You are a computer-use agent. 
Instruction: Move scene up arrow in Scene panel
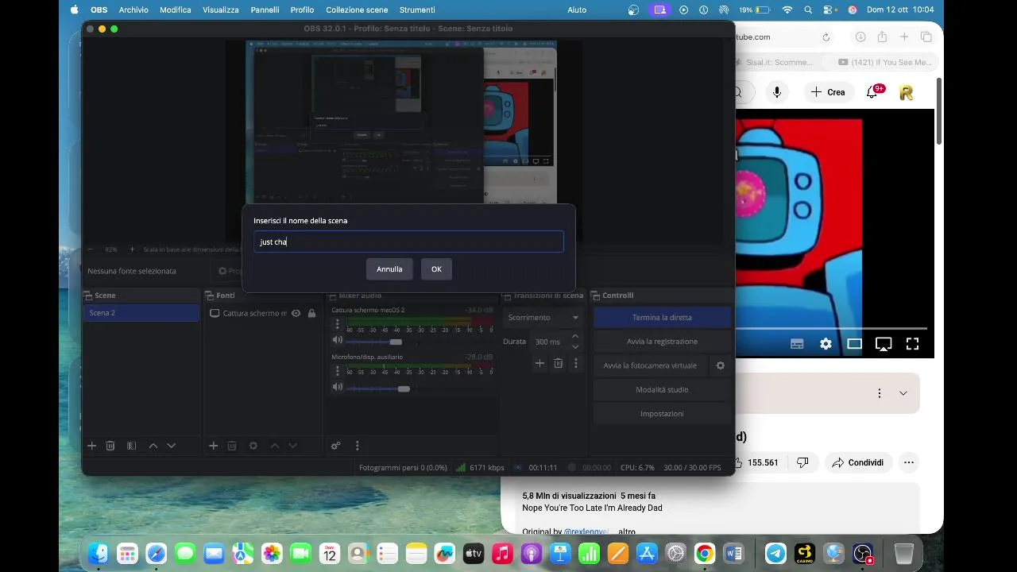[x=153, y=446]
